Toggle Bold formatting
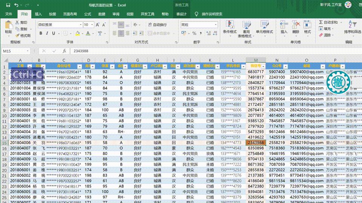Screen dimensions: 362x203 tap(40, 33)
